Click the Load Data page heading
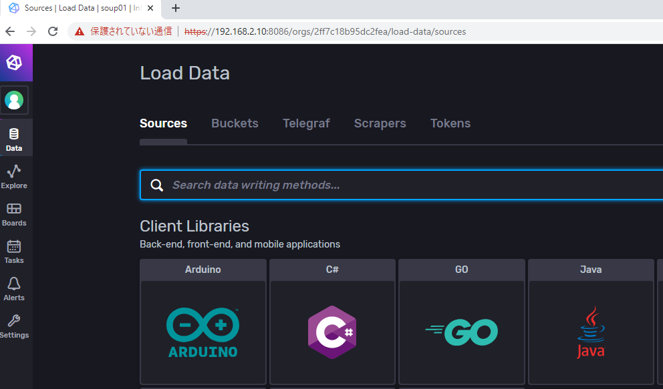The width and height of the screenshot is (663, 389). pos(184,73)
